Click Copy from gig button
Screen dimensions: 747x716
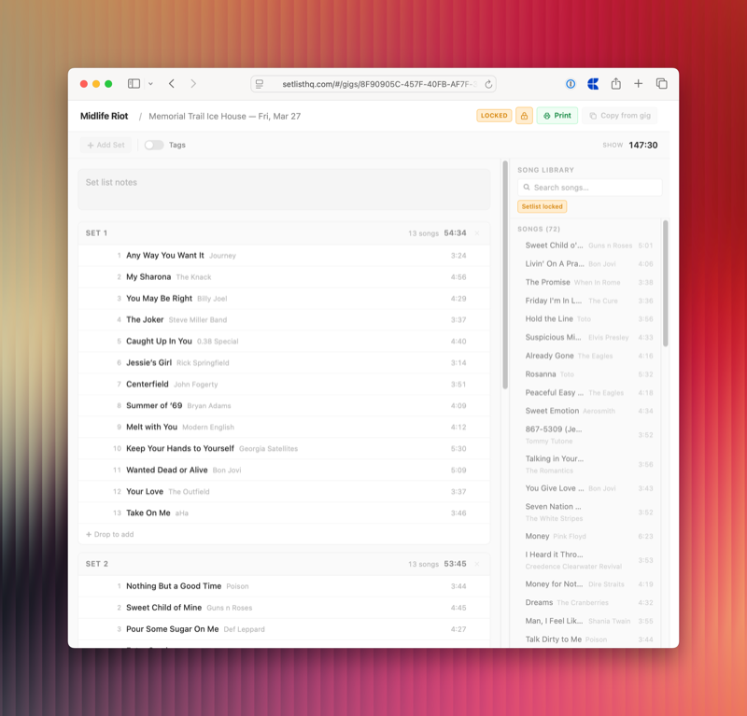(x=620, y=116)
